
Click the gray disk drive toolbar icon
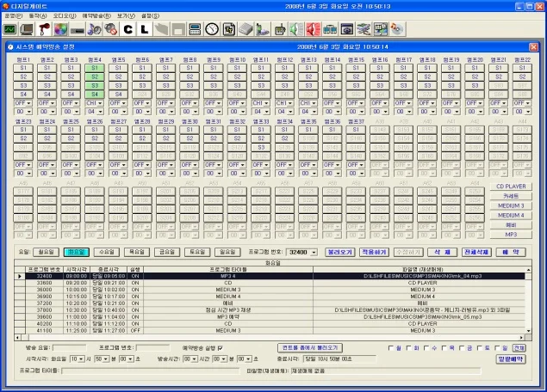(246, 29)
